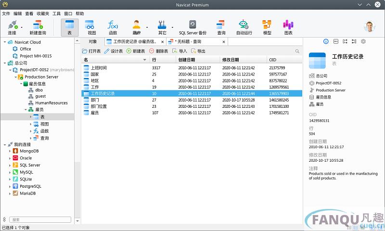Select the 视图 (View) toolbar icon
The height and width of the screenshot is (231, 385).
(90, 27)
